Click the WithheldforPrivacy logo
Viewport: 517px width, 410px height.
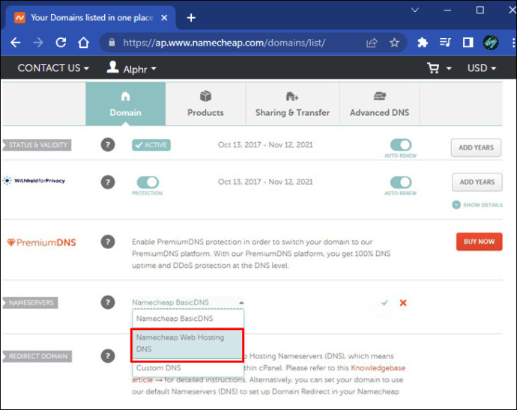[x=34, y=180]
